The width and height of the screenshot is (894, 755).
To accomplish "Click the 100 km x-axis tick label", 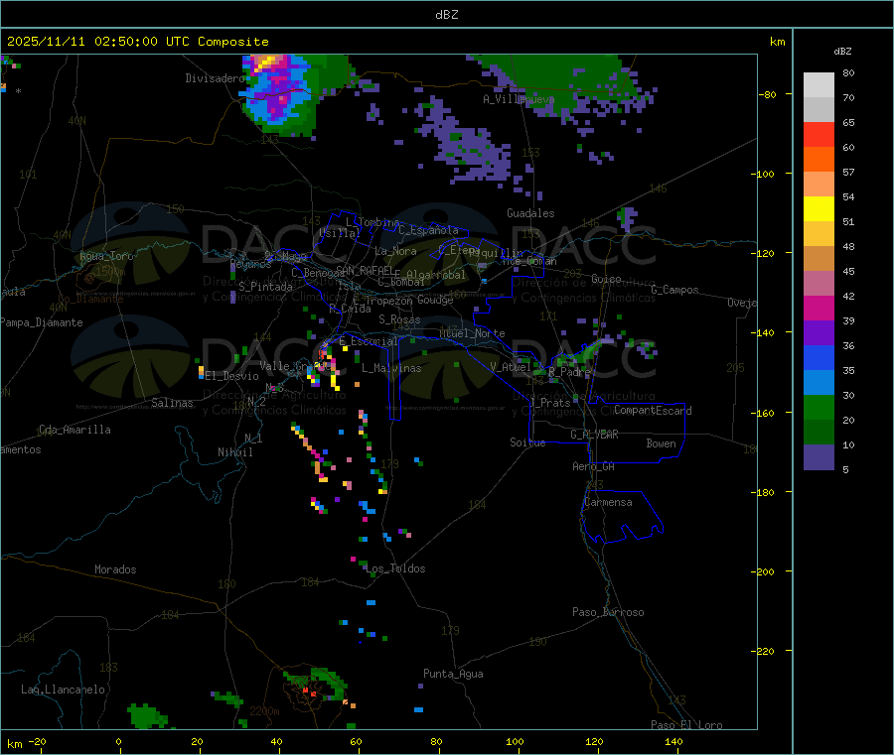I will [x=515, y=741].
